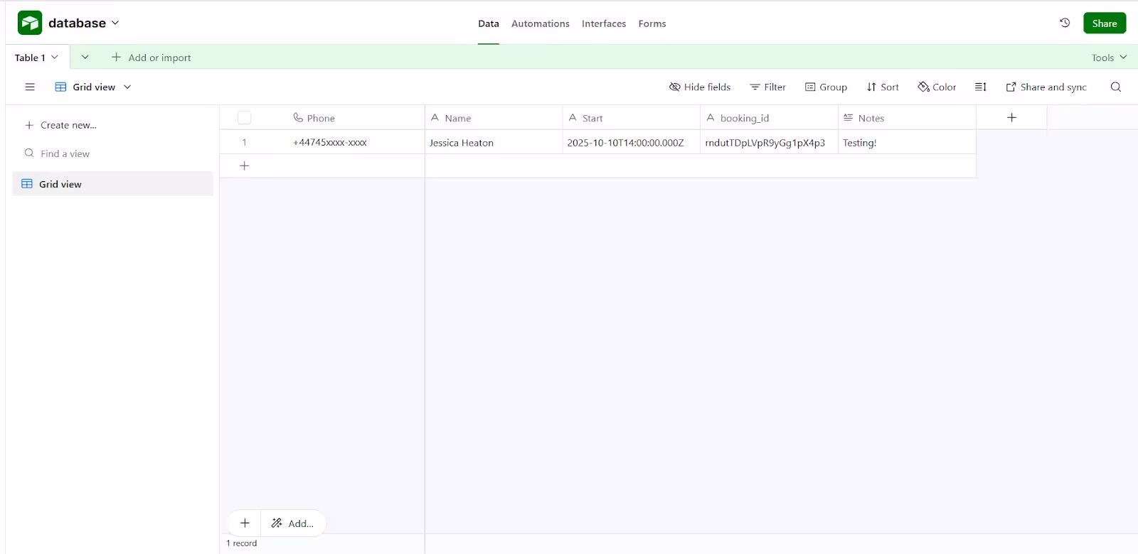Open the Color options
The height and width of the screenshot is (554, 1138).
(x=937, y=87)
